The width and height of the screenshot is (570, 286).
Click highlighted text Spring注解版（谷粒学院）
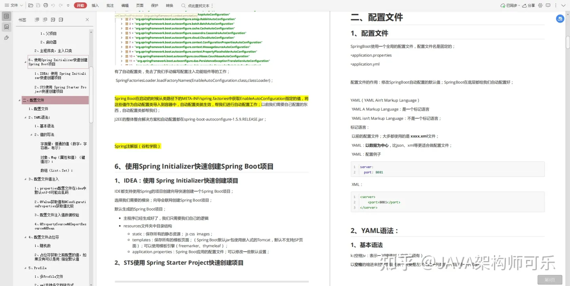[138, 146]
